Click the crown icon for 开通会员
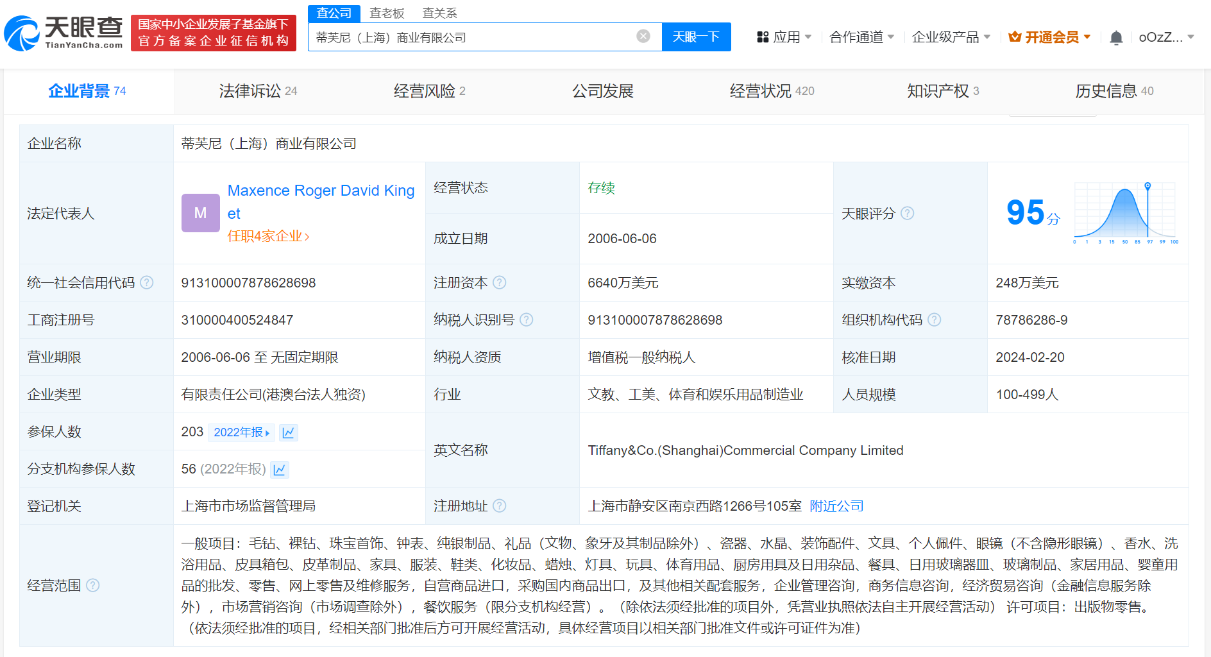Image resolution: width=1211 pixels, height=657 pixels. 1015,37
